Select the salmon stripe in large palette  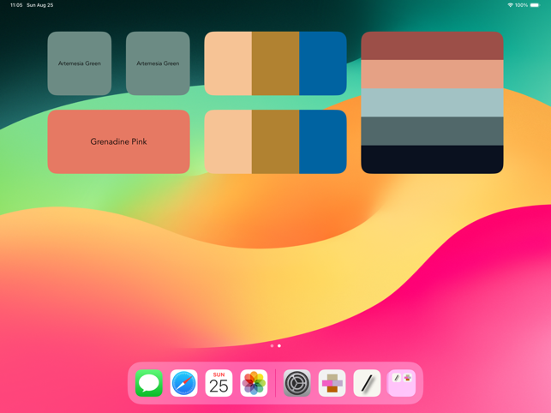click(432, 75)
